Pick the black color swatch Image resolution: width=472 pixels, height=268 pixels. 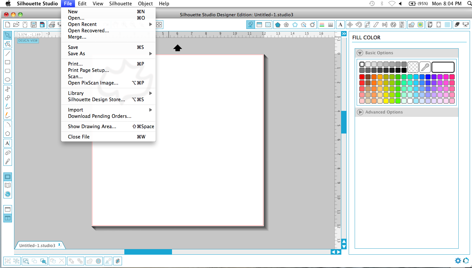[x=404, y=70]
